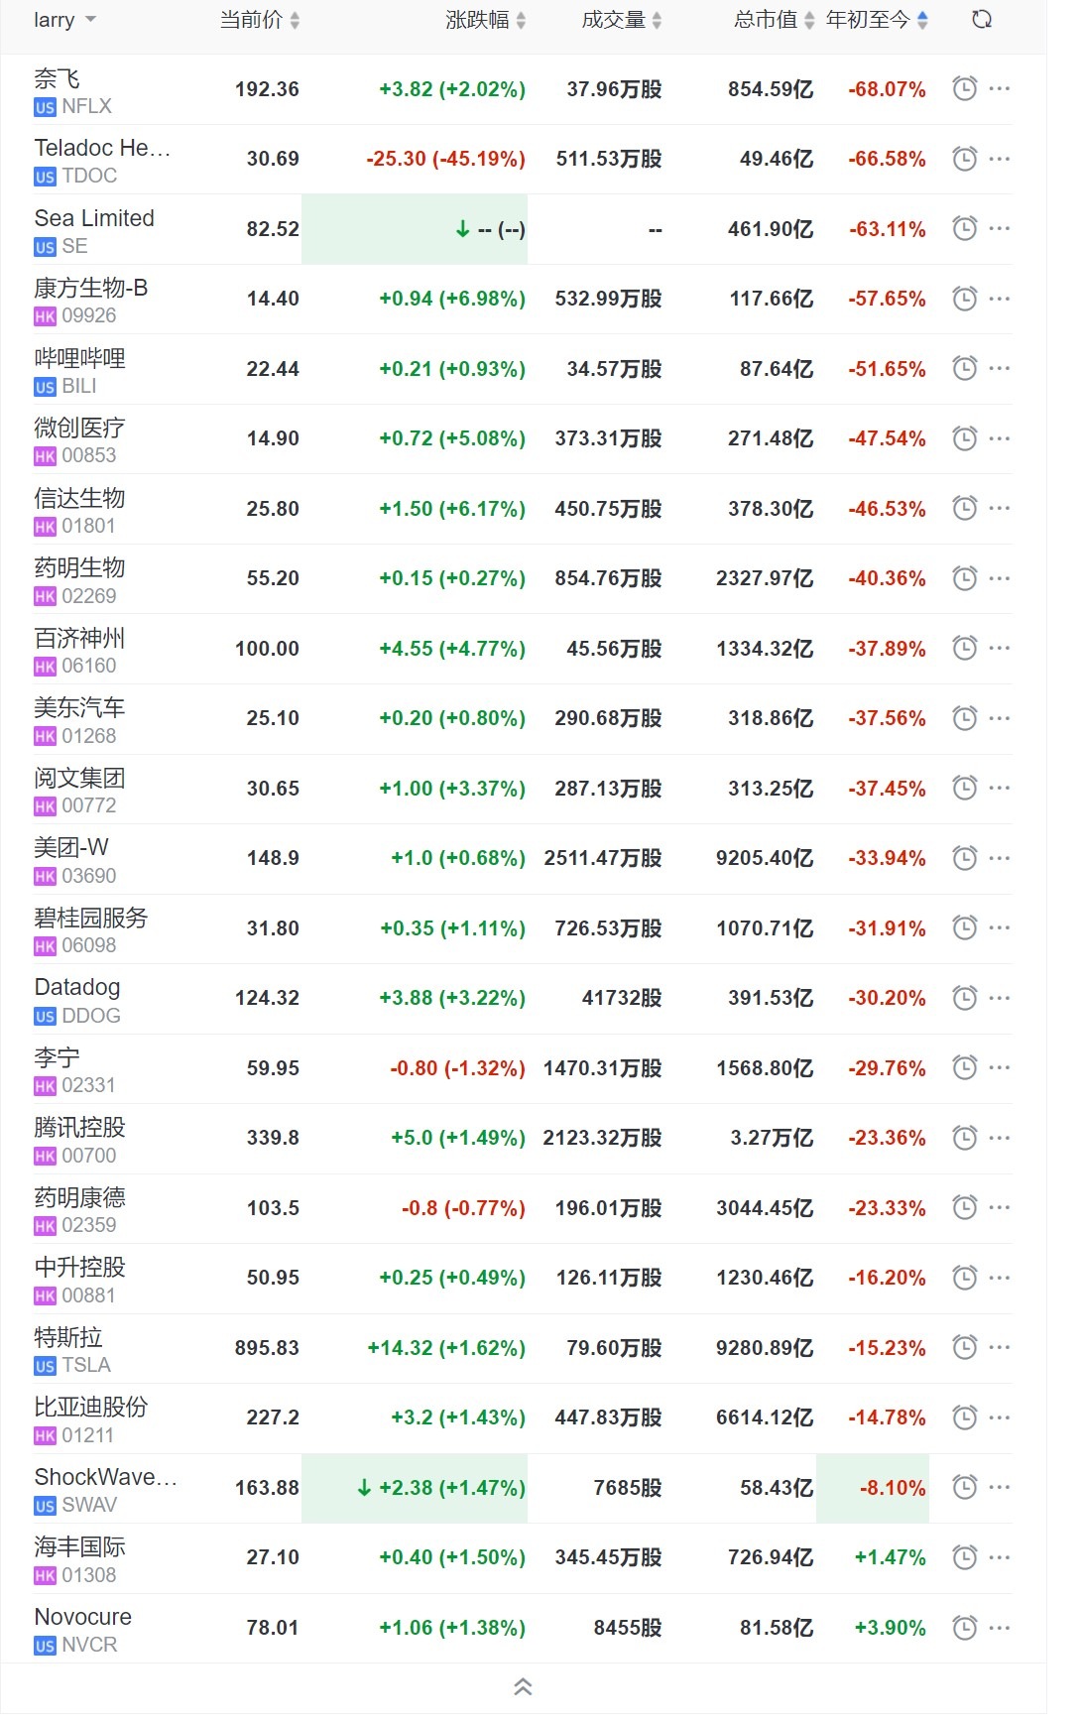
Task: Sort by 涨跌幅 column header
Action: 485,20
